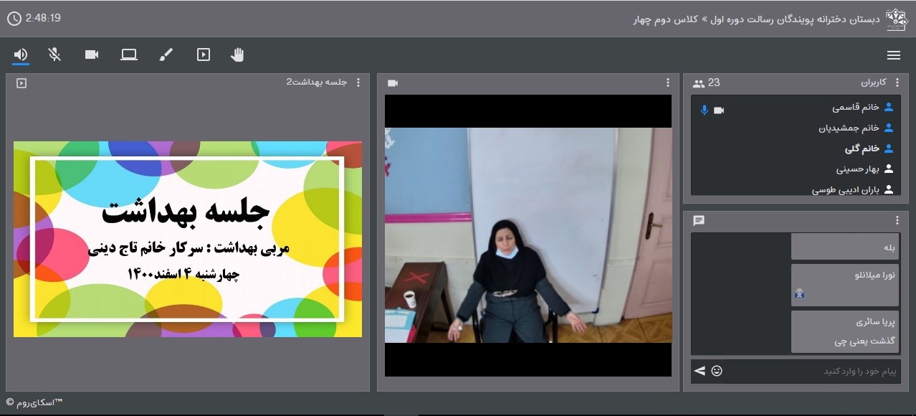Toggle the speaker audio icon
916x416 pixels.
[21, 55]
